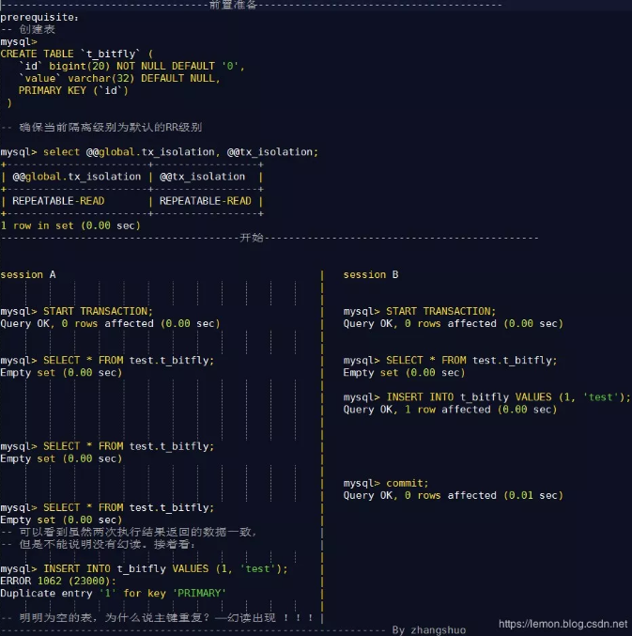Click the "0 rows affected (0.01 sec)" line
The height and width of the screenshot is (636, 632).
tap(454, 496)
